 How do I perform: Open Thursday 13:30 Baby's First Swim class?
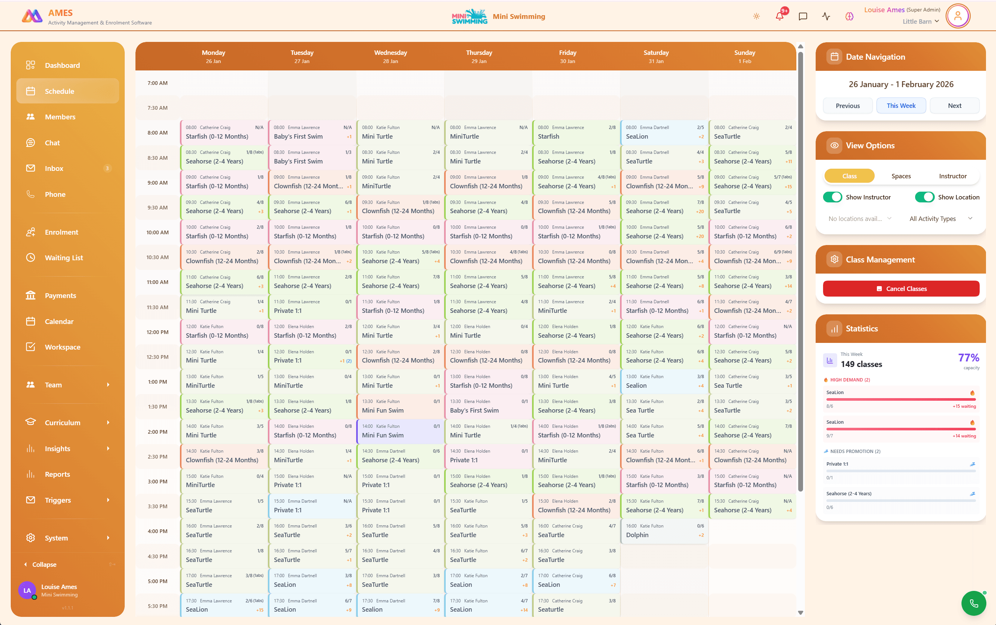click(488, 406)
